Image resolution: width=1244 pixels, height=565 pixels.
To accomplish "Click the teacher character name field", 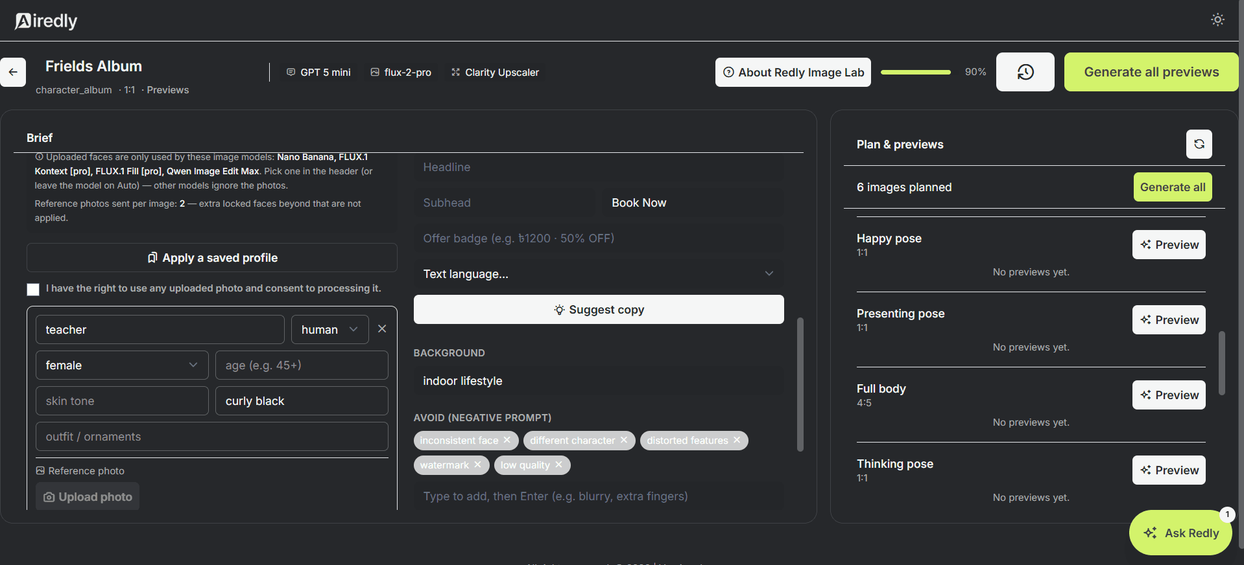I will (160, 329).
